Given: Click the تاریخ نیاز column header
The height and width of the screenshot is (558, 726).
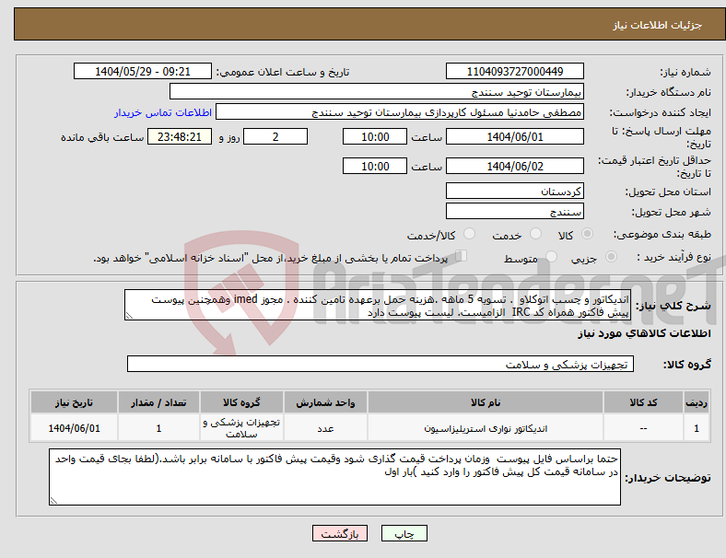Looking at the screenshot, I should point(74,402).
